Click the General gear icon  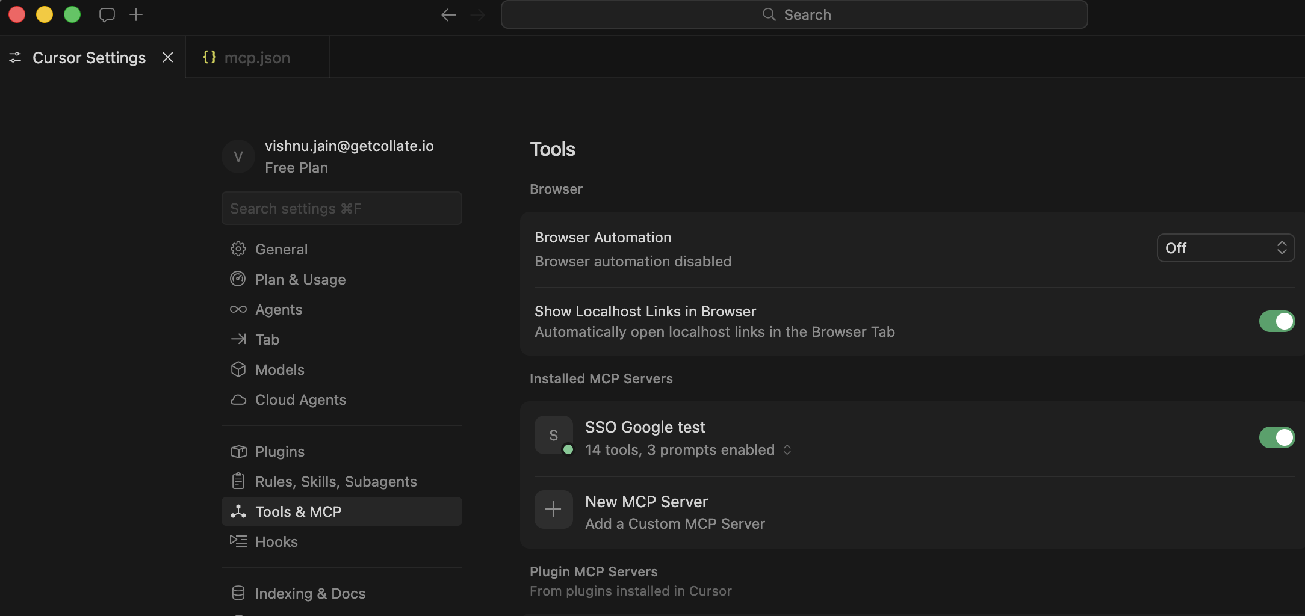pos(238,249)
